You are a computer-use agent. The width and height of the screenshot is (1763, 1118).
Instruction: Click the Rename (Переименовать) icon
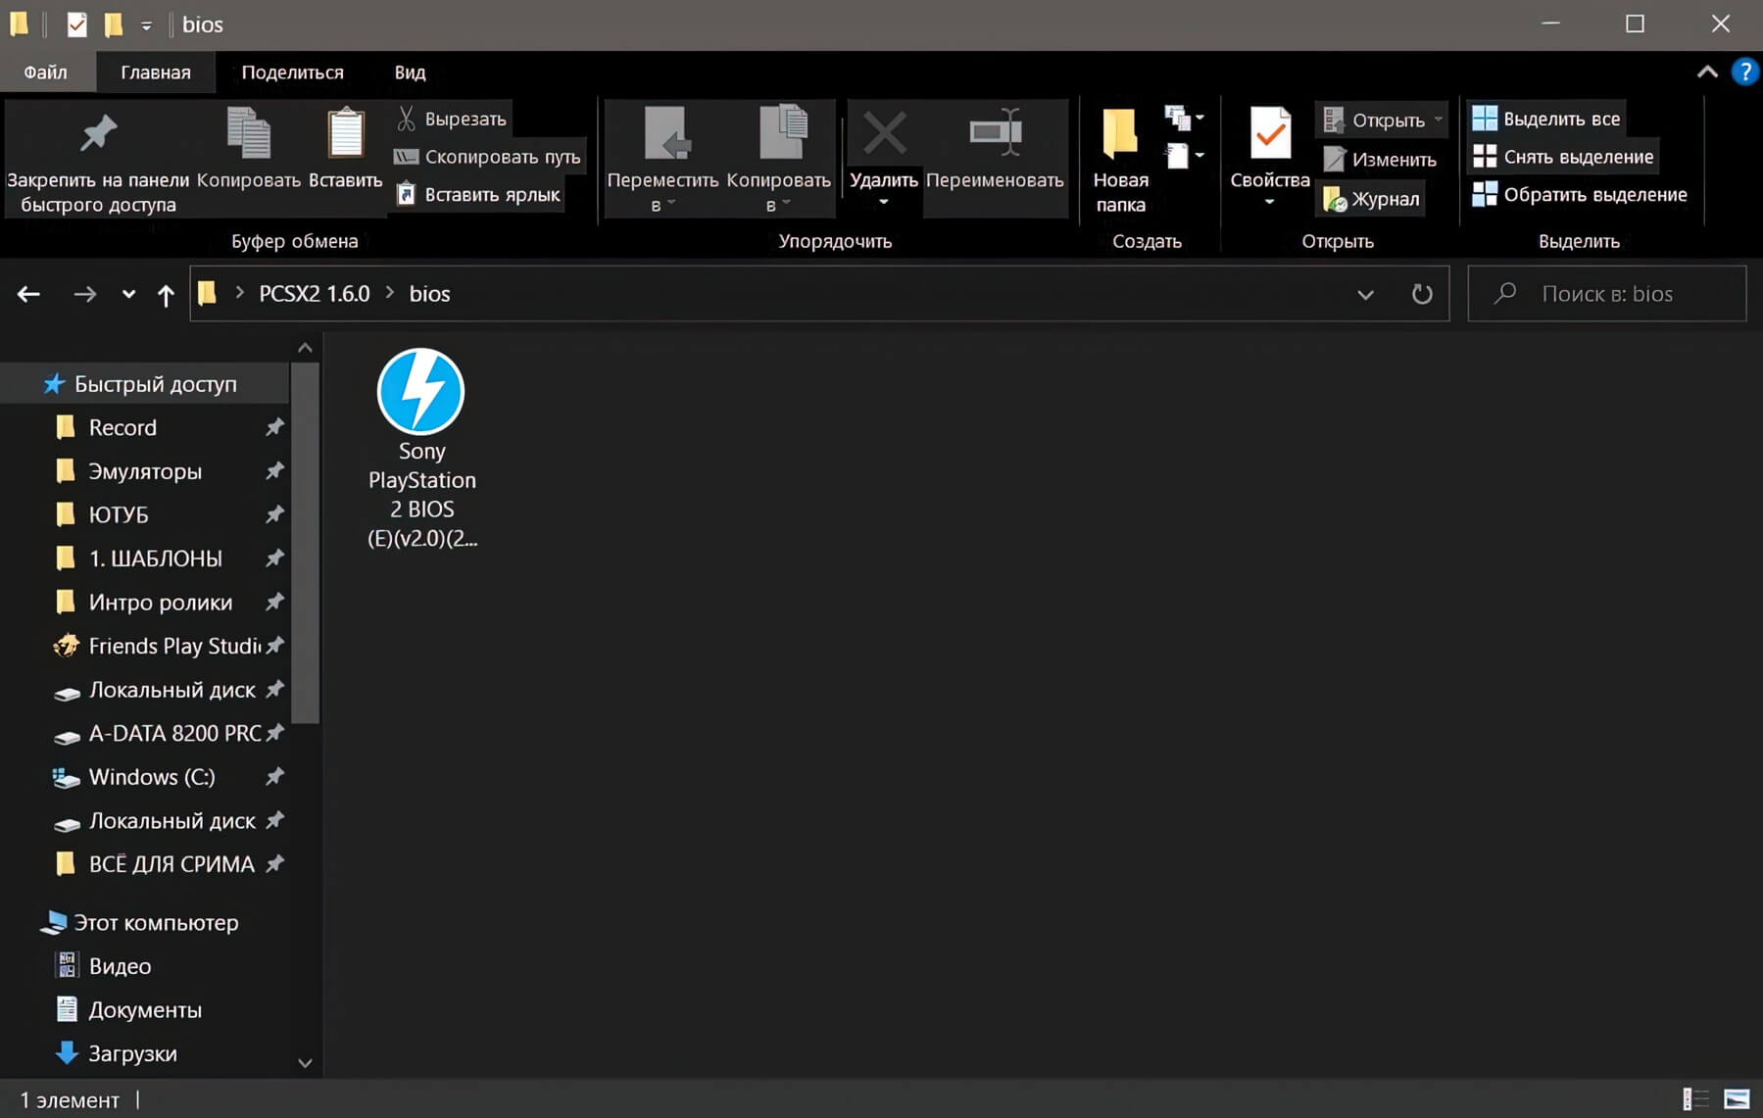[x=995, y=133]
